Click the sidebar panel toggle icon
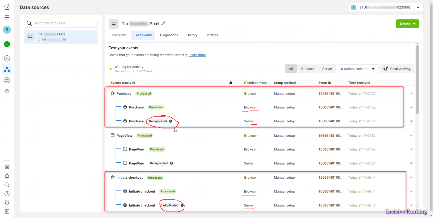The width and height of the screenshot is (433, 218). point(7,211)
